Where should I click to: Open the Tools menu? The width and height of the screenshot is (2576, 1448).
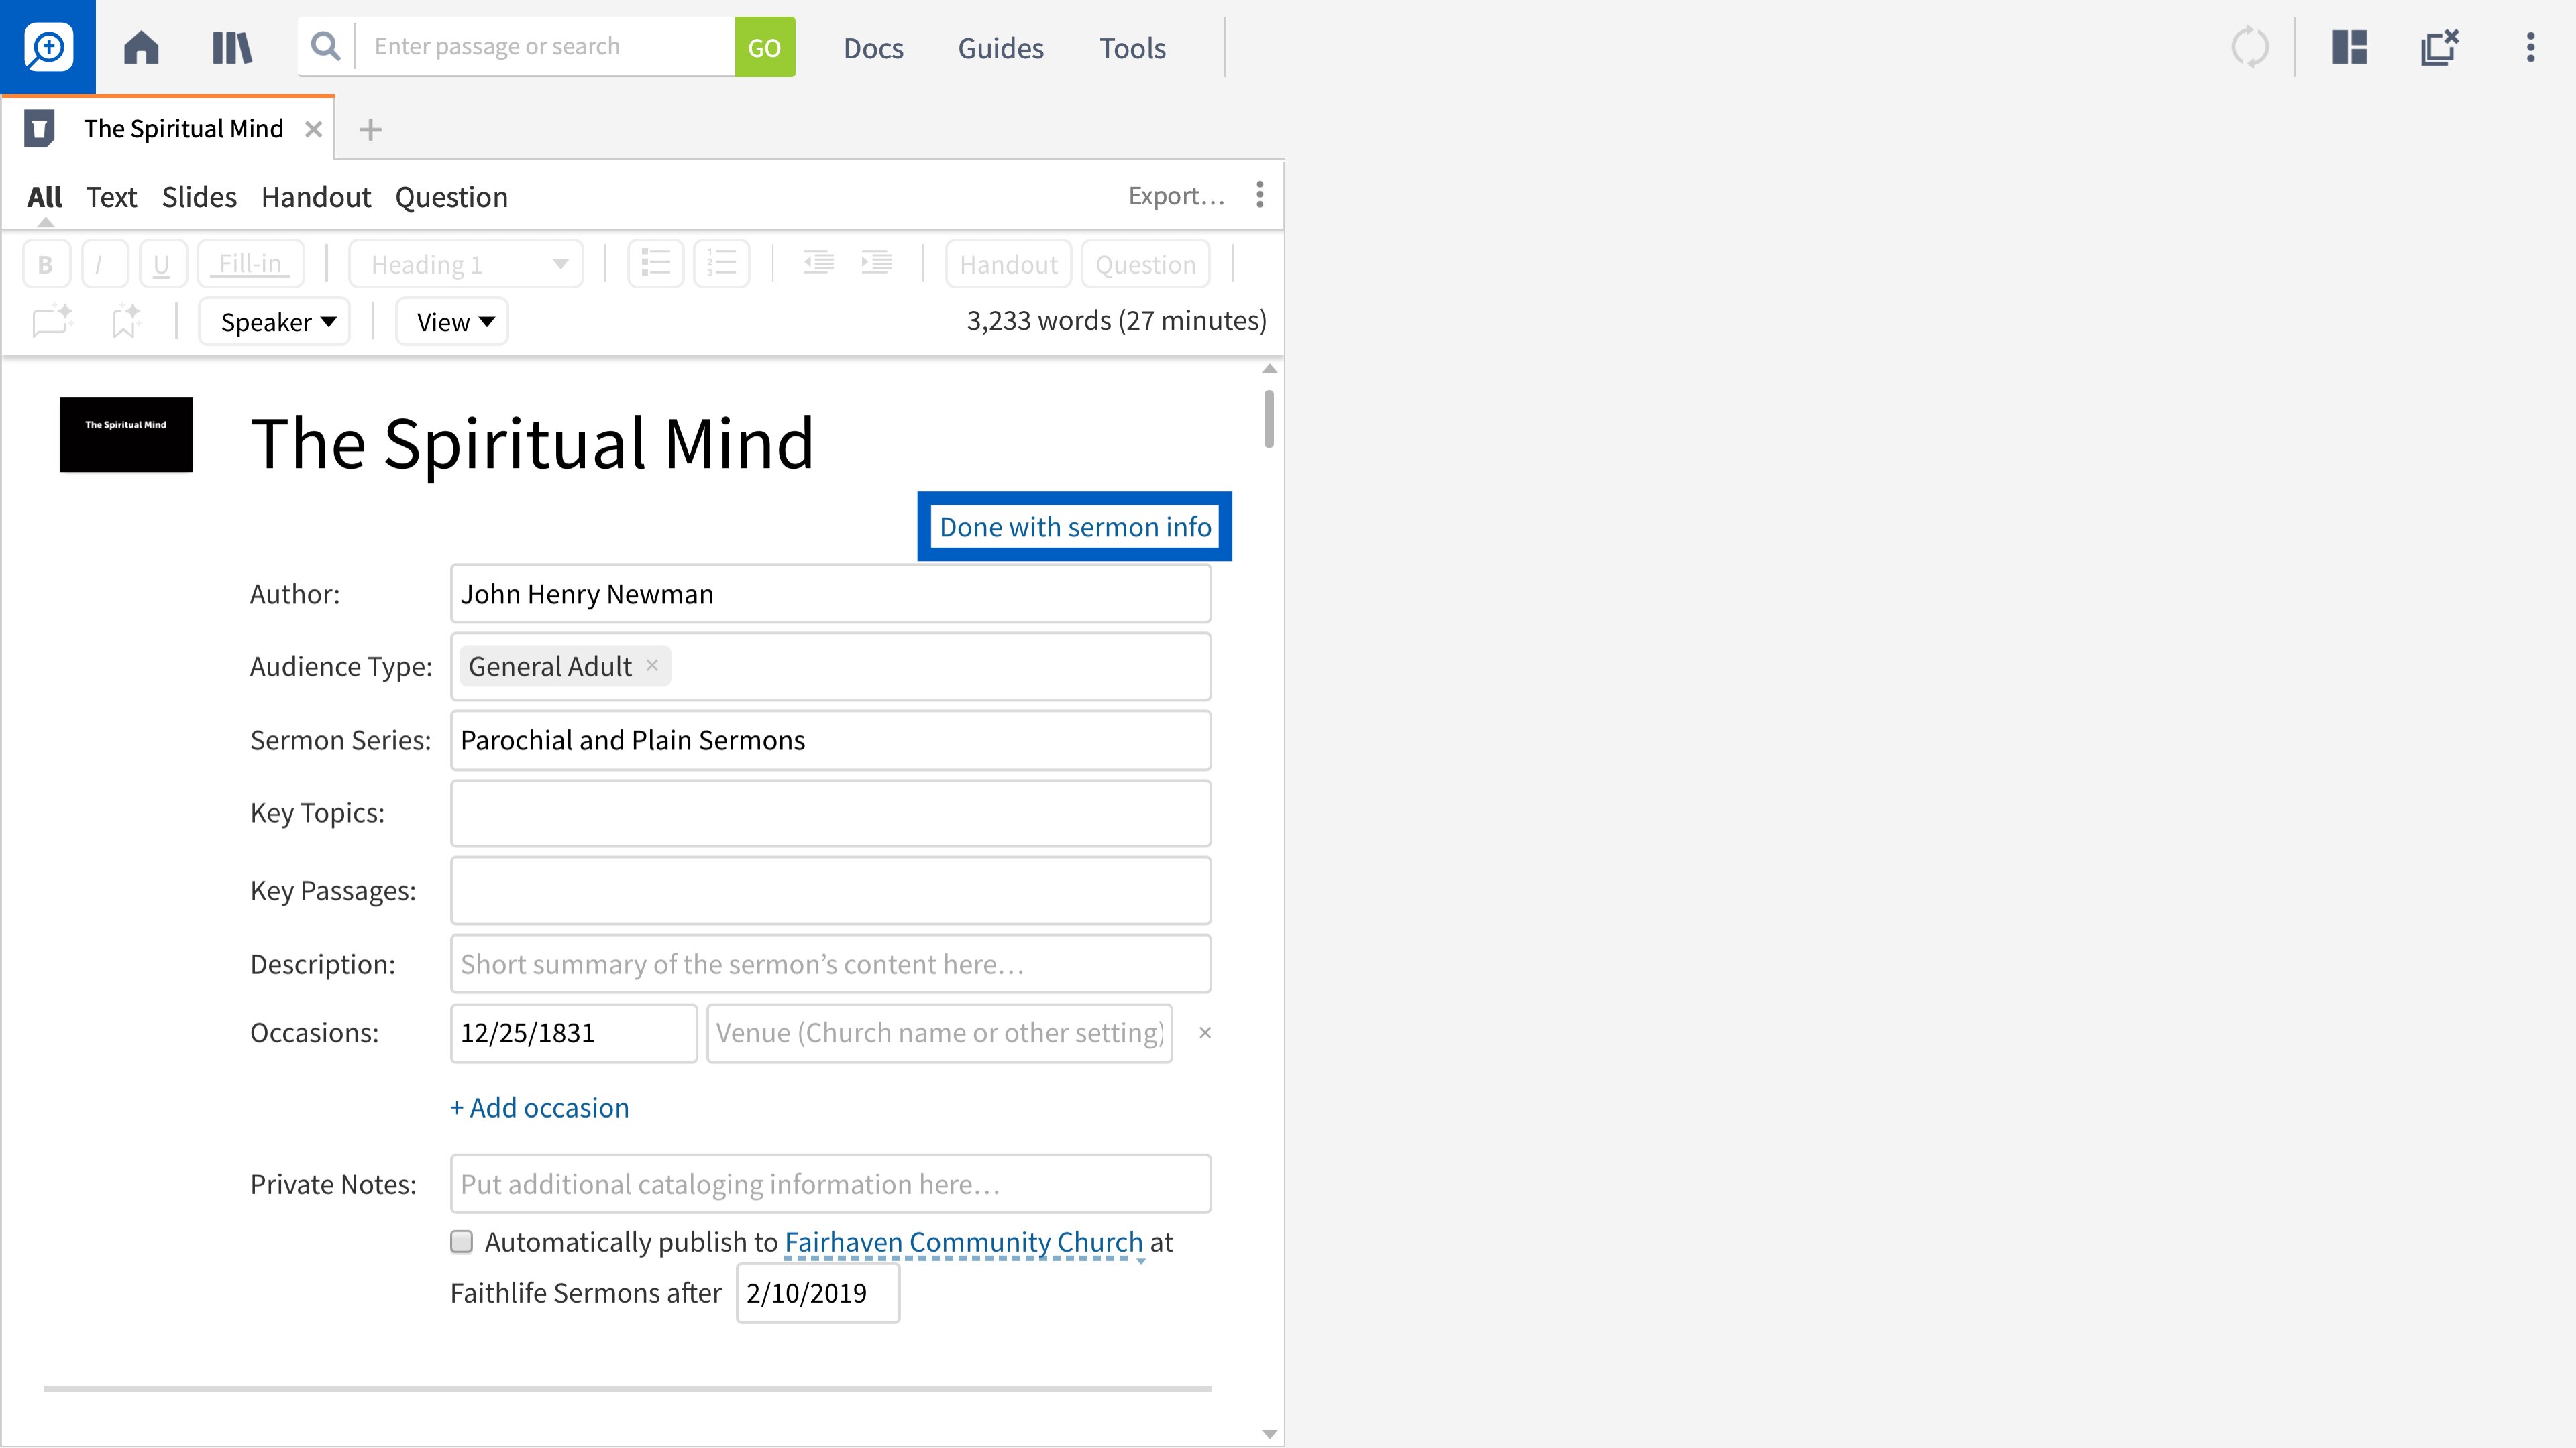coord(1132,48)
